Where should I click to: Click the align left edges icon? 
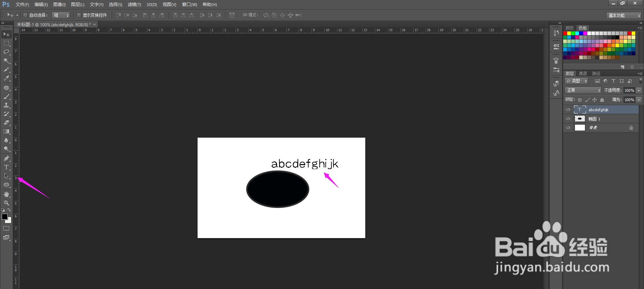pos(145,15)
